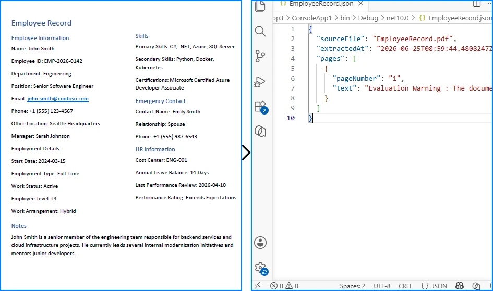Click "Annual Leave Balance: 14 Days" line
Viewport: 493px width, 291px height.
pyautogui.click(x=172, y=173)
